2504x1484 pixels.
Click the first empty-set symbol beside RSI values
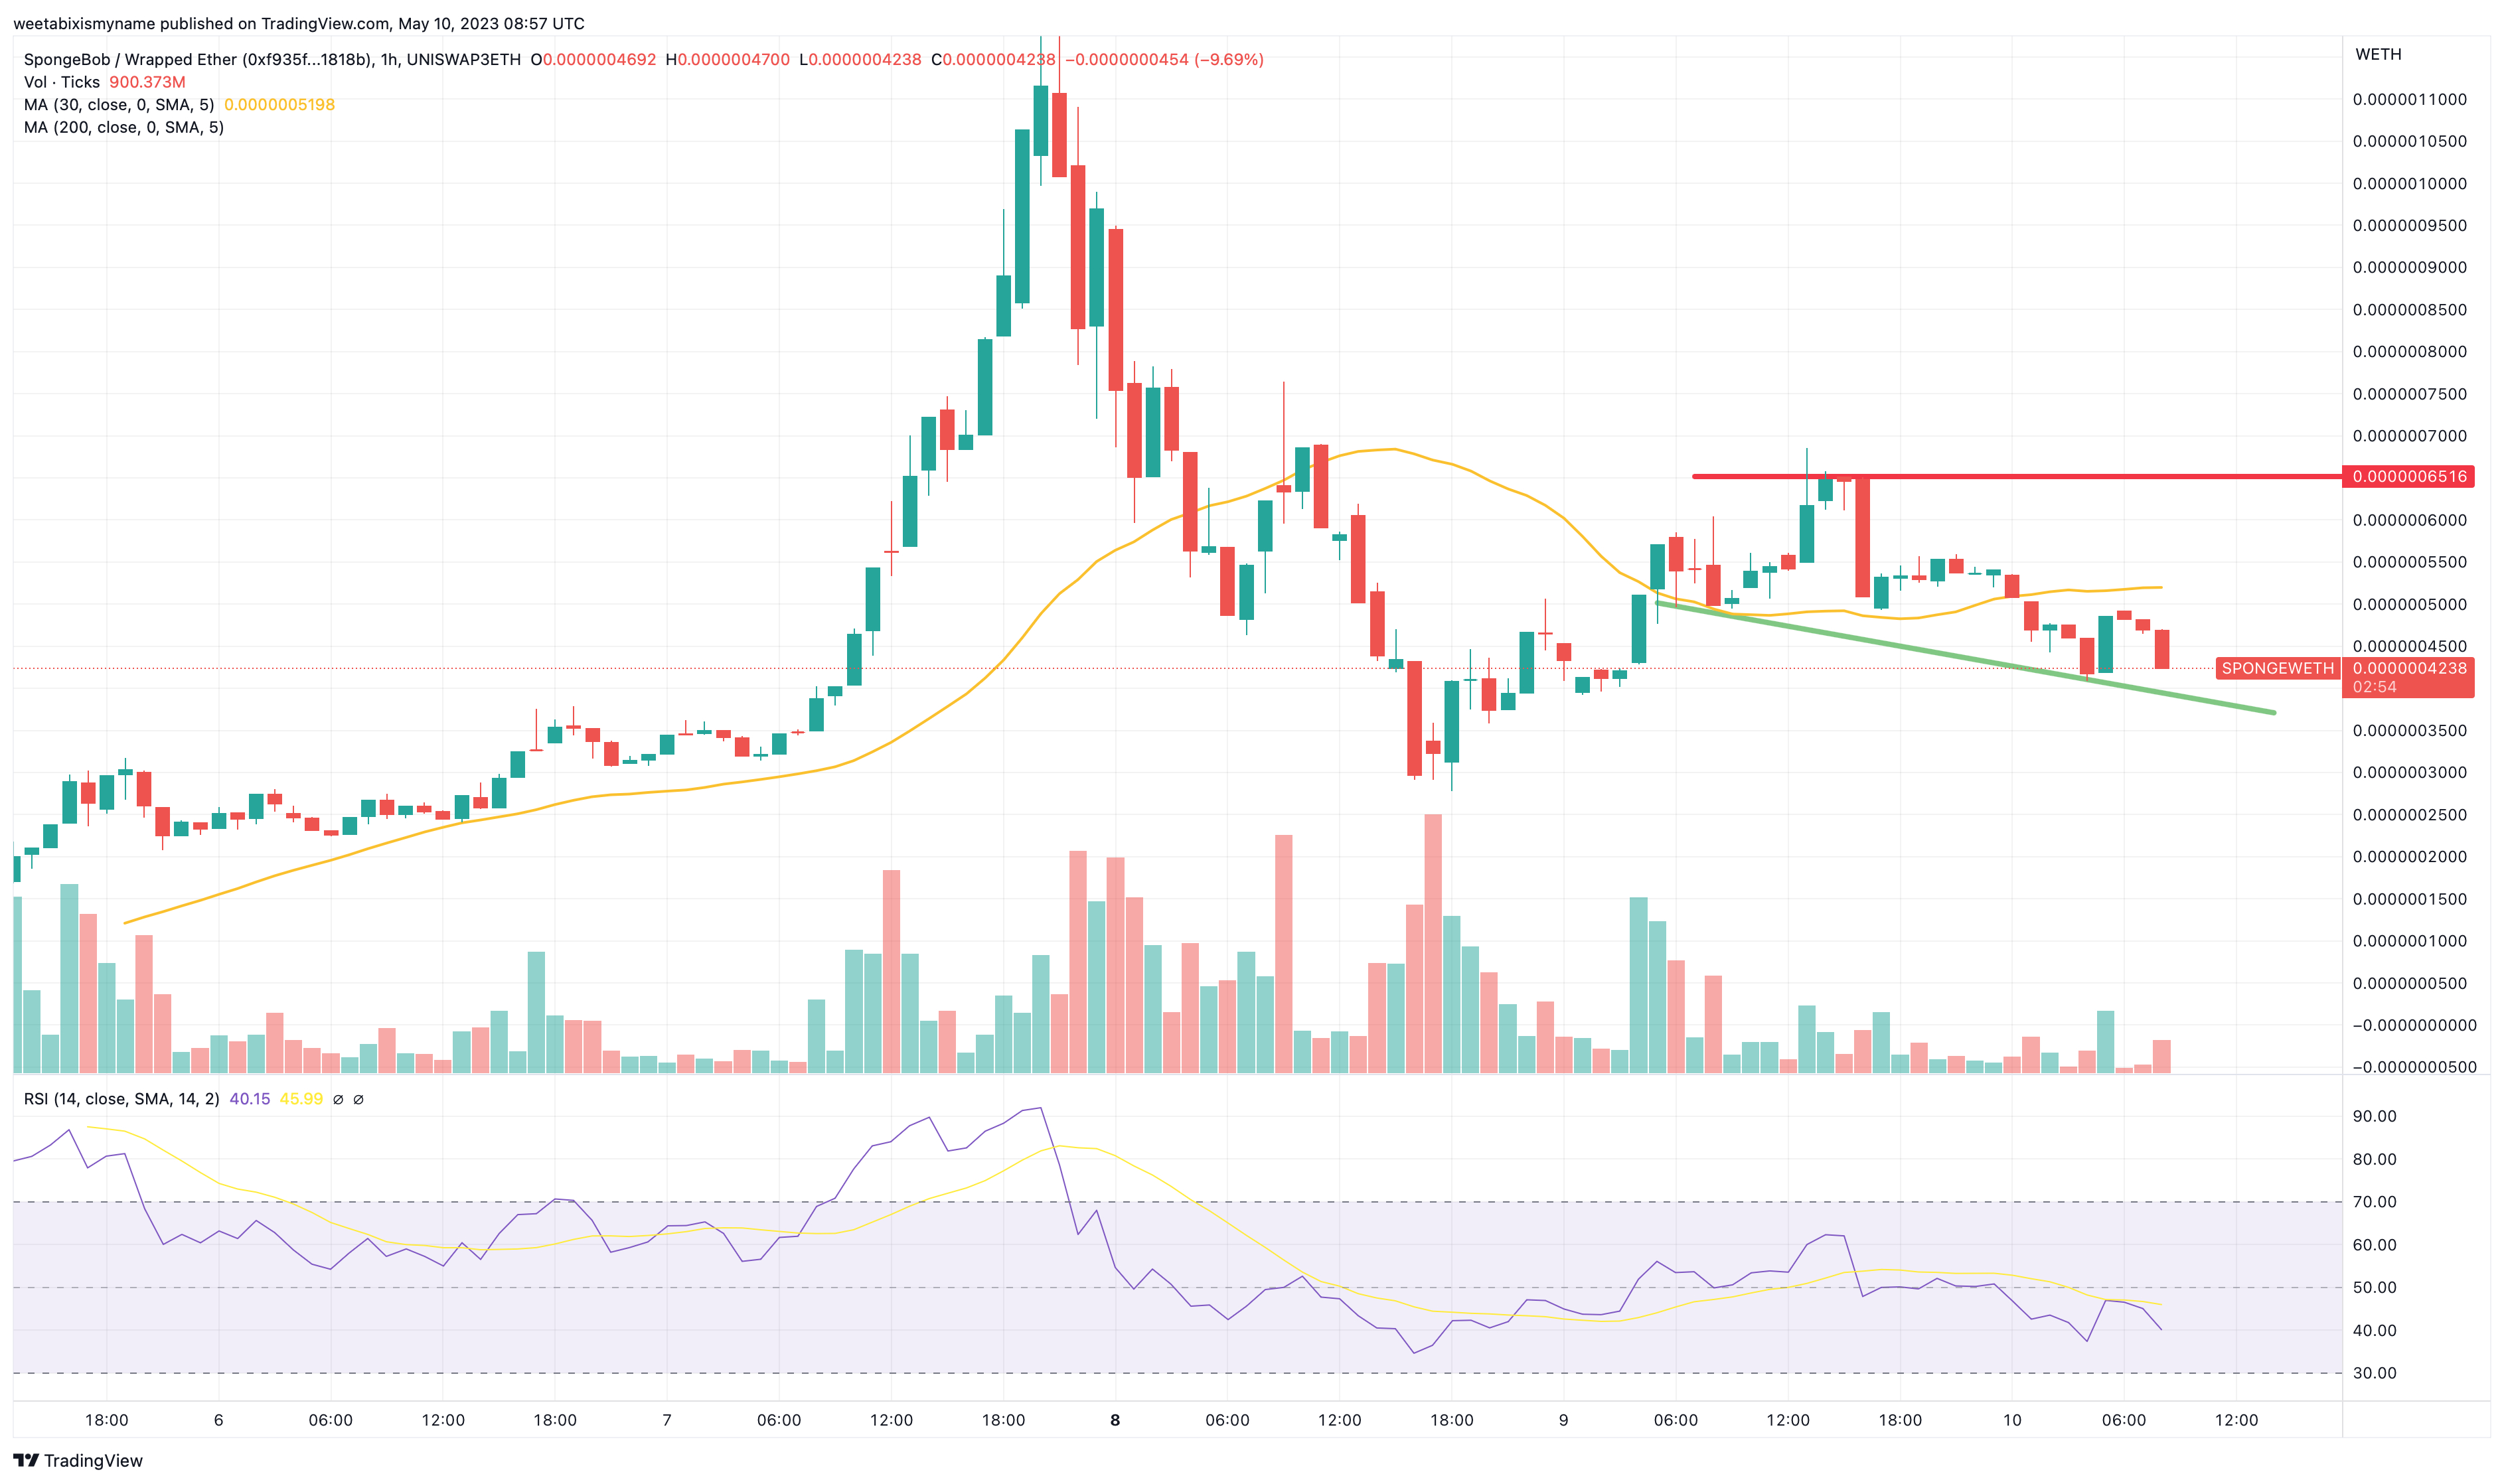pos(338,1100)
